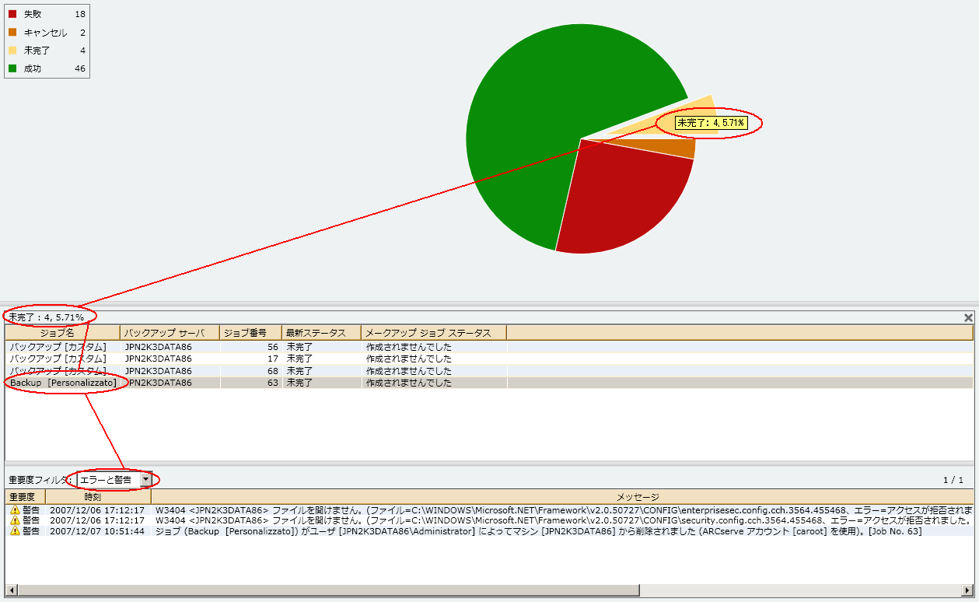Click the warning icon for the security.config log entry

point(15,520)
